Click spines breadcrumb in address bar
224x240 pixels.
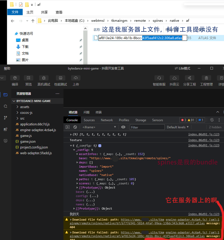(158, 21)
